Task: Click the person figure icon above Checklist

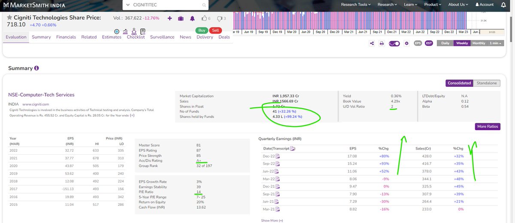Action: 134,31
